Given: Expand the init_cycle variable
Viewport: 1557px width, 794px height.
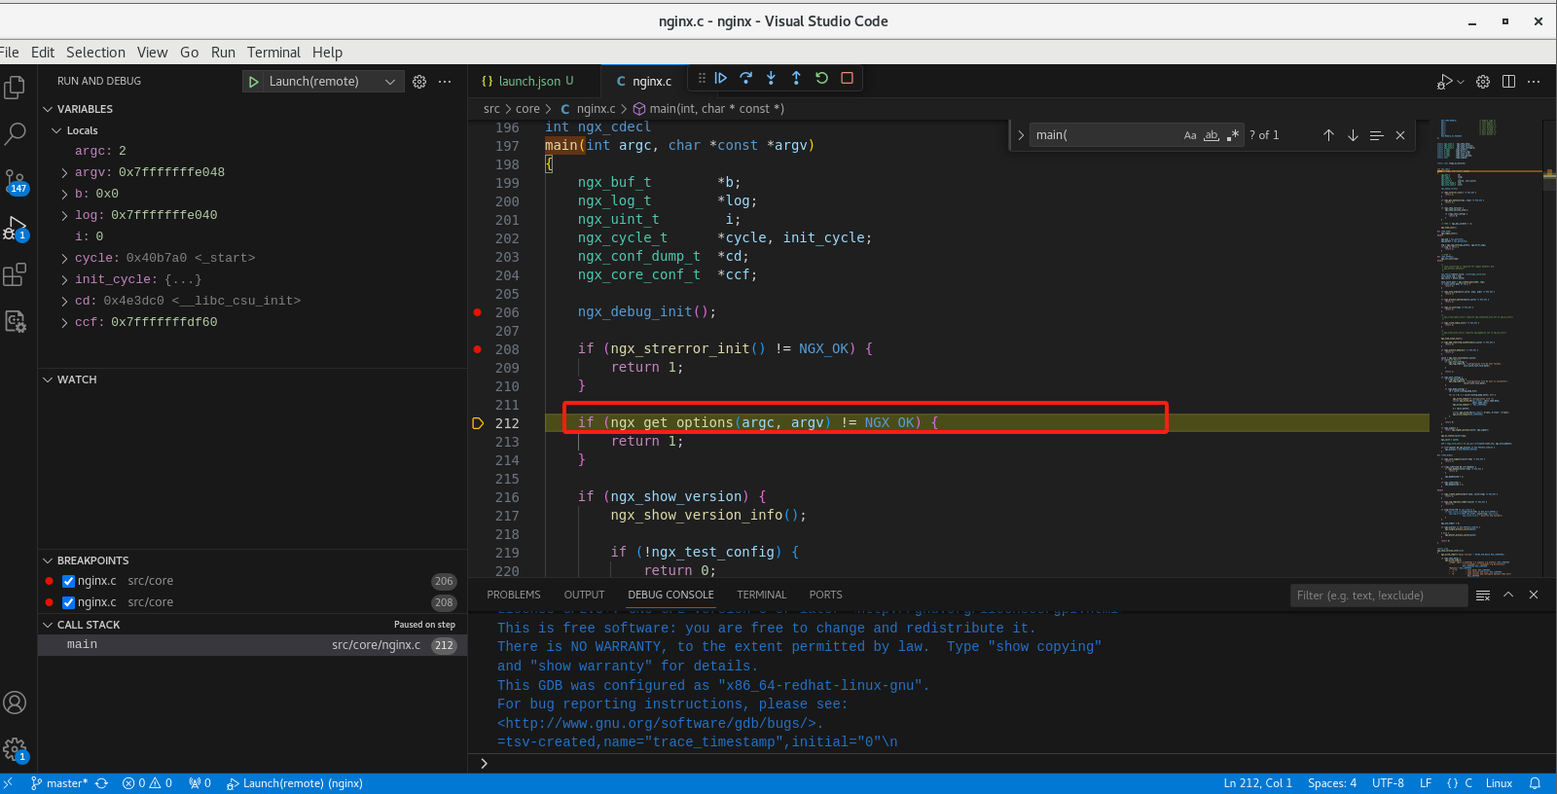Looking at the screenshot, I should 65,279.
